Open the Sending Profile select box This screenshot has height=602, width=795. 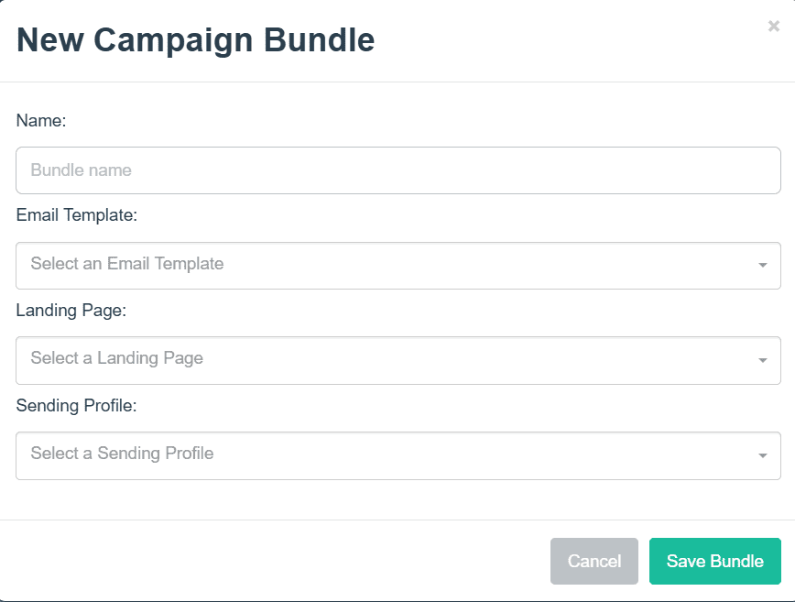[x=397, y=455]
